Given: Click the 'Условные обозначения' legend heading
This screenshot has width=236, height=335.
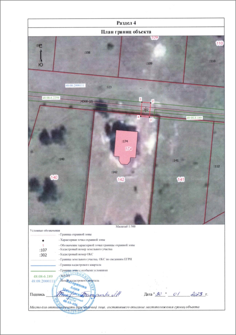Looking at the screenshot, I should click(45, 230).
